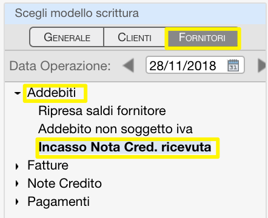Viewport: 268px width, 218px height.
Task: Choose Addebito non soggetto iva template
Action: [x=115, y=129]
